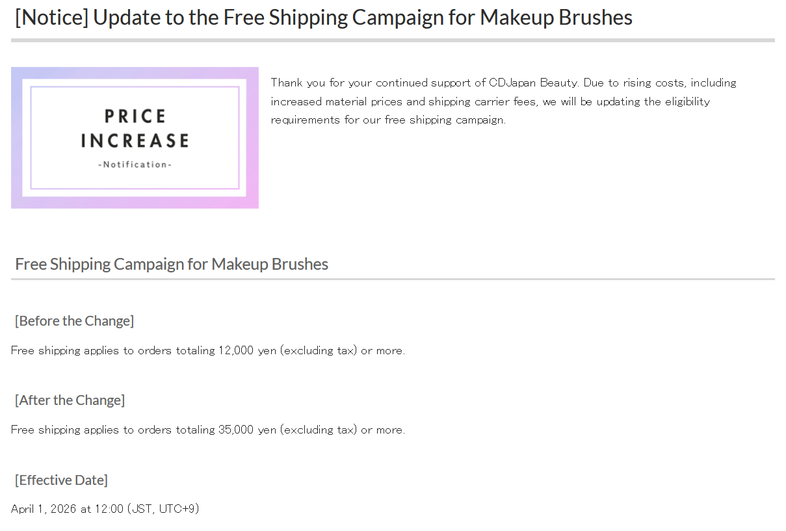Click the "(JST, UTC+9)" timezone text
The height and width of the screenshot is (531, 786).
point(163,509)
